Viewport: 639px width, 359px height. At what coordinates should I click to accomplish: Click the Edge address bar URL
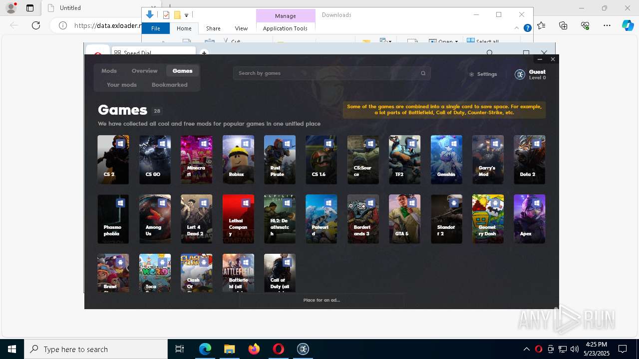tap(107, 25)
